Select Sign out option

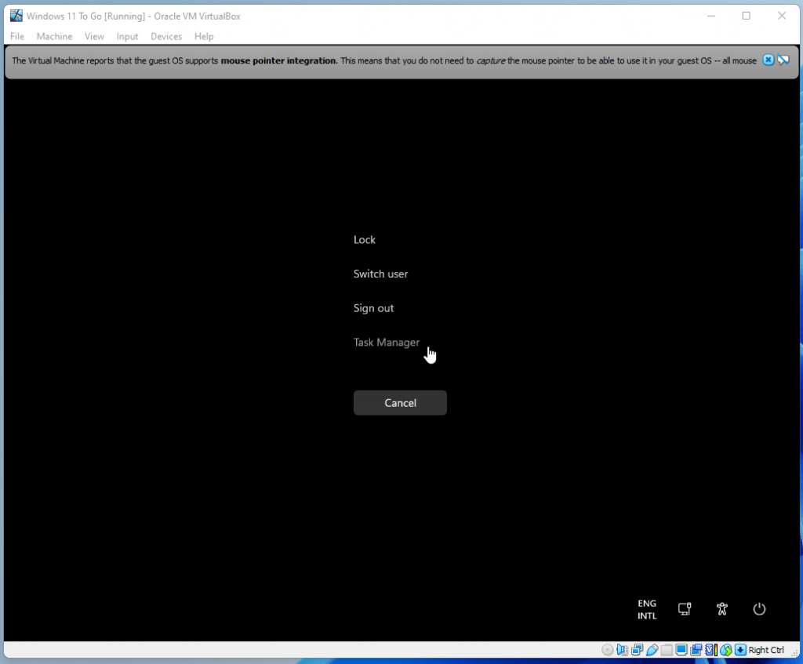[374, 308]
